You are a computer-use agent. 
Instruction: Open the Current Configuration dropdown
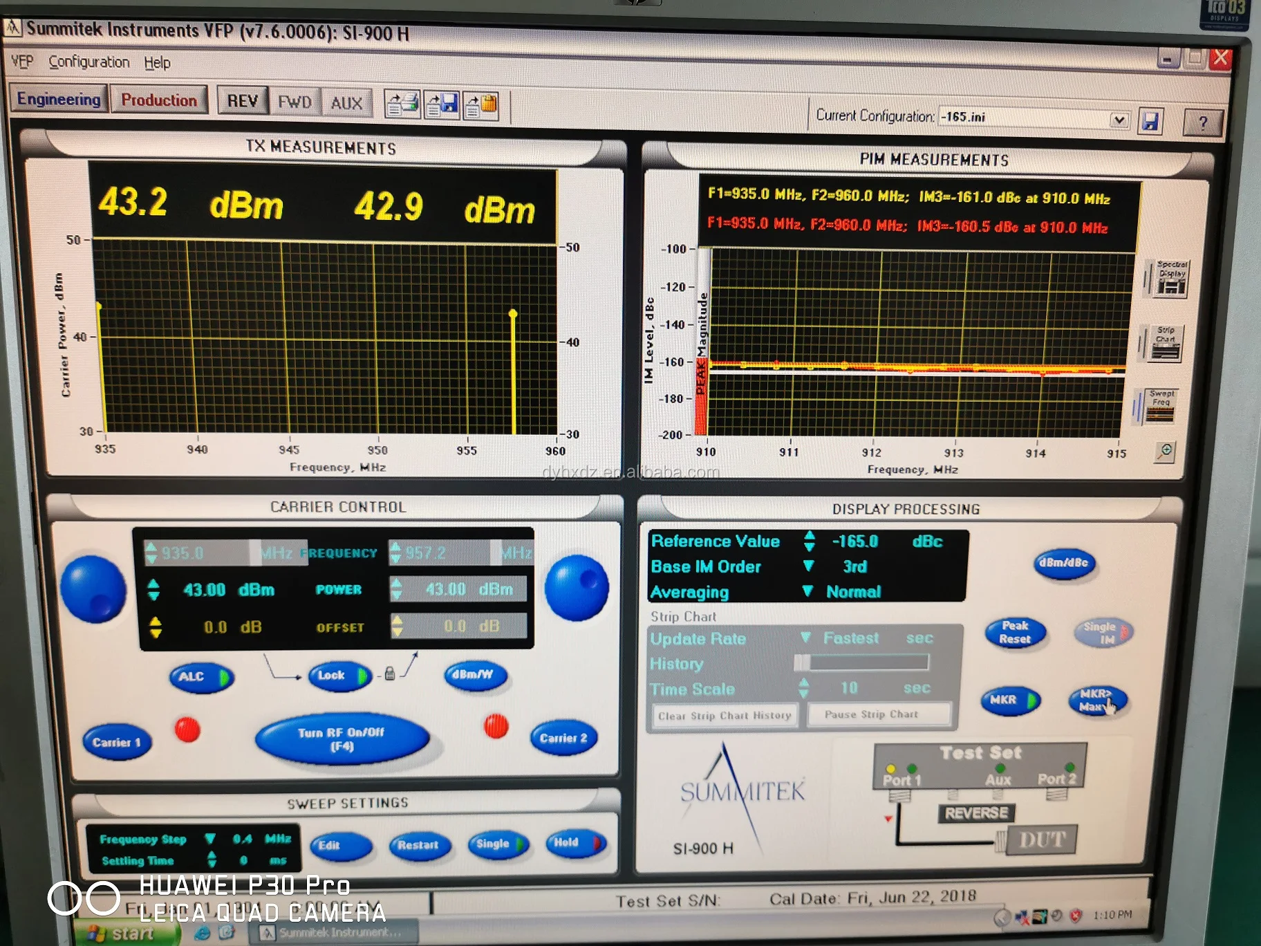[x=1118, y=120]
